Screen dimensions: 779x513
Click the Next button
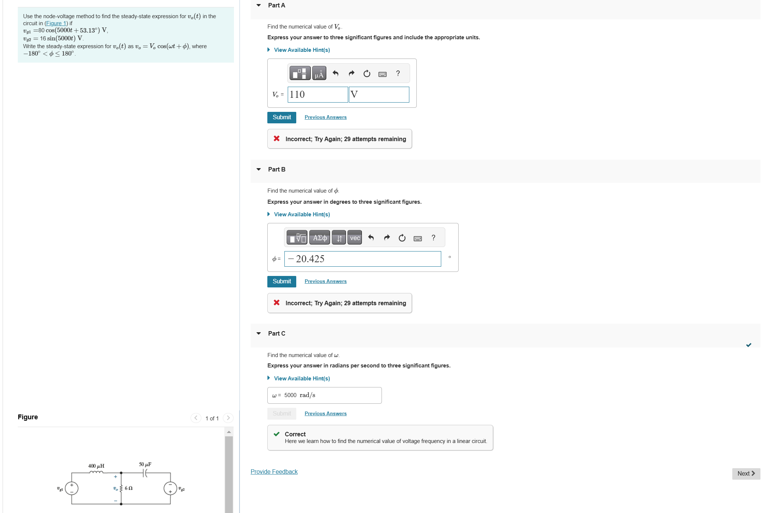point(746,473)
